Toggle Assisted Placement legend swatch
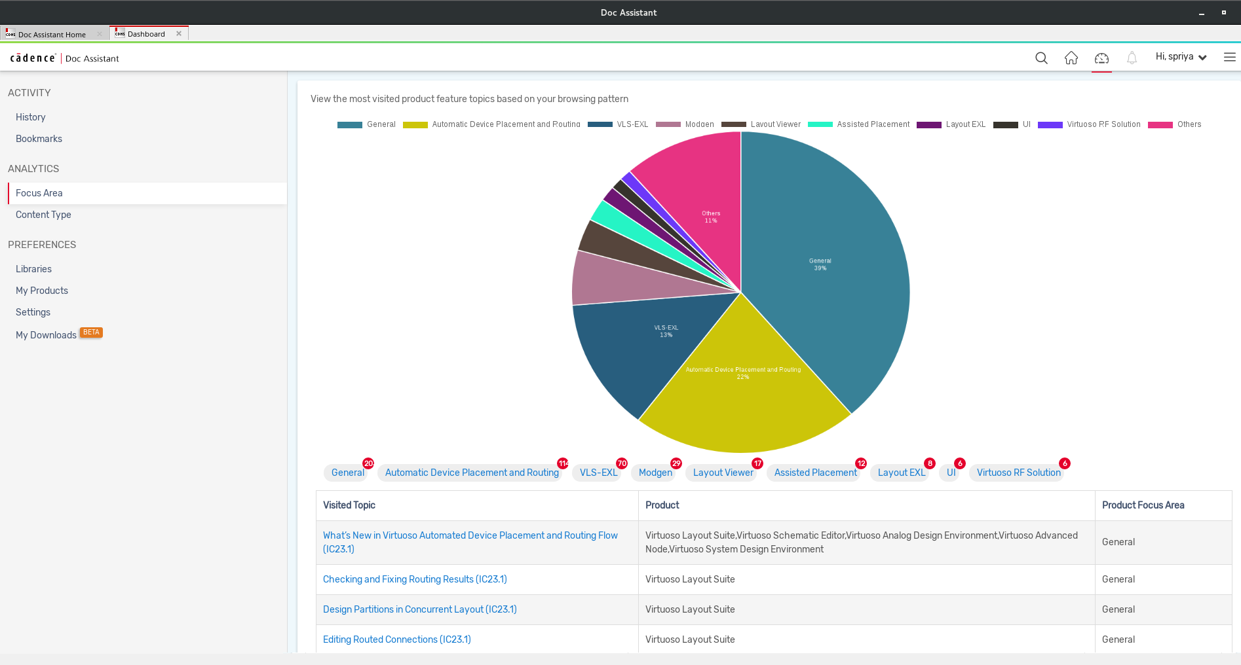Viewport: 1241px width, 665px height. (x=820, y=125)
